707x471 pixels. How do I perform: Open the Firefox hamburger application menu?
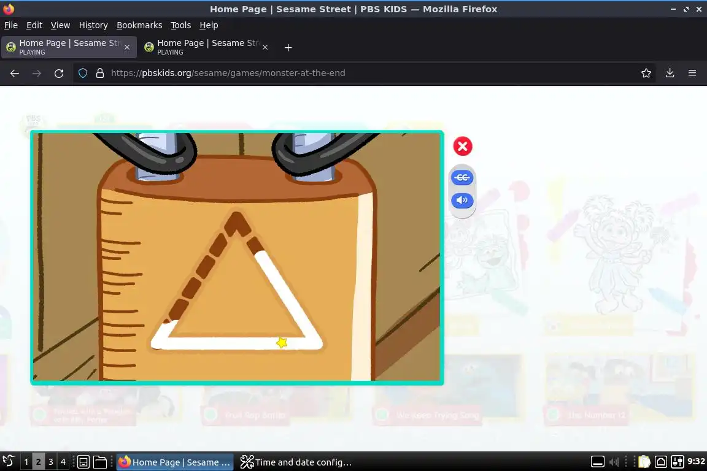coord(692,73)
